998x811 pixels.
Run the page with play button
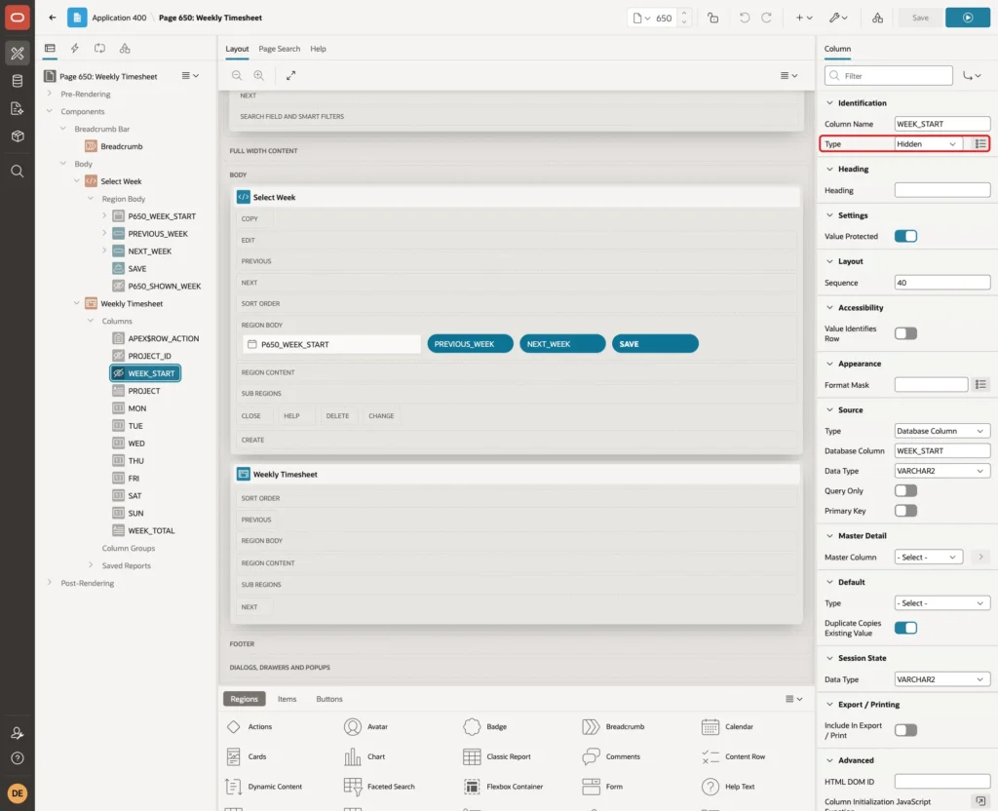pos(968,18)
